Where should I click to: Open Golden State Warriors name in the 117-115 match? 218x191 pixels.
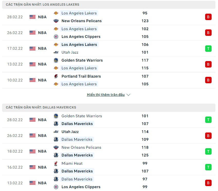point(82,60)
